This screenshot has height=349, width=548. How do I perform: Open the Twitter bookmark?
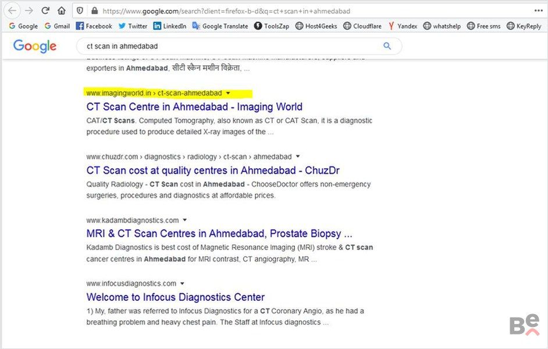[x=133, y=26]
